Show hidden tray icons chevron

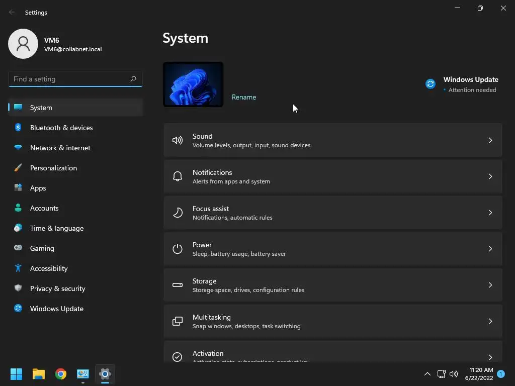[x=427, y=374]
